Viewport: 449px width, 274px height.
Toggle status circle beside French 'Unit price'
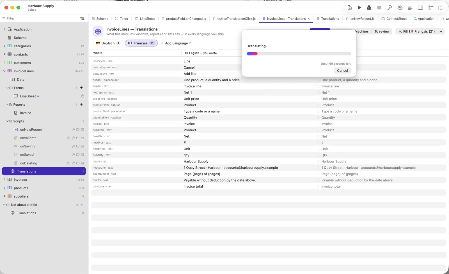click(318, 99)
